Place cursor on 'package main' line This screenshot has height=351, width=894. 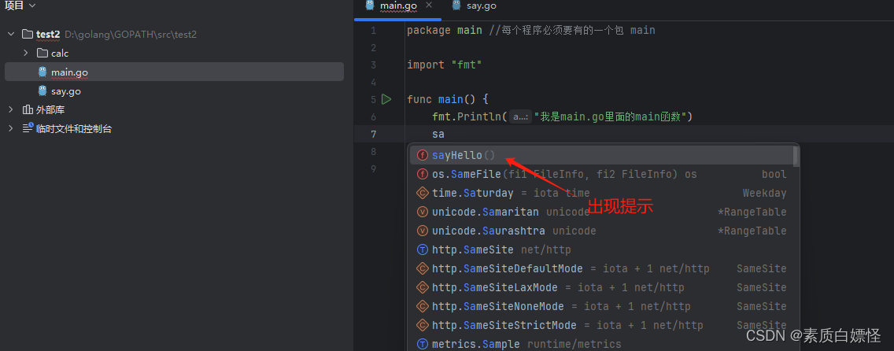point(444,30)
